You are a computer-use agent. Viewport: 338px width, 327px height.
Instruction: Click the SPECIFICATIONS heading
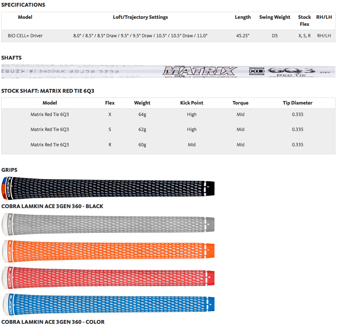click(x=23, y=5)
